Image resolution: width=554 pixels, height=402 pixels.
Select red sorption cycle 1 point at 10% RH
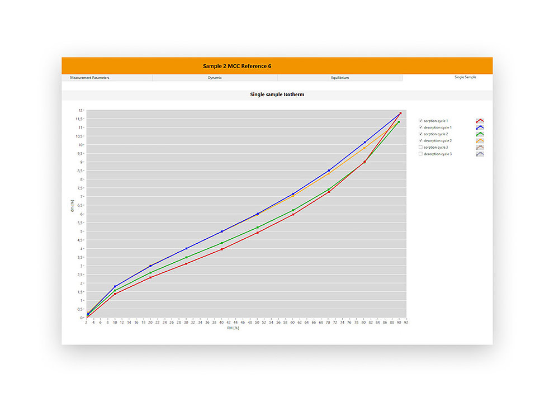(x=115, y=294)
